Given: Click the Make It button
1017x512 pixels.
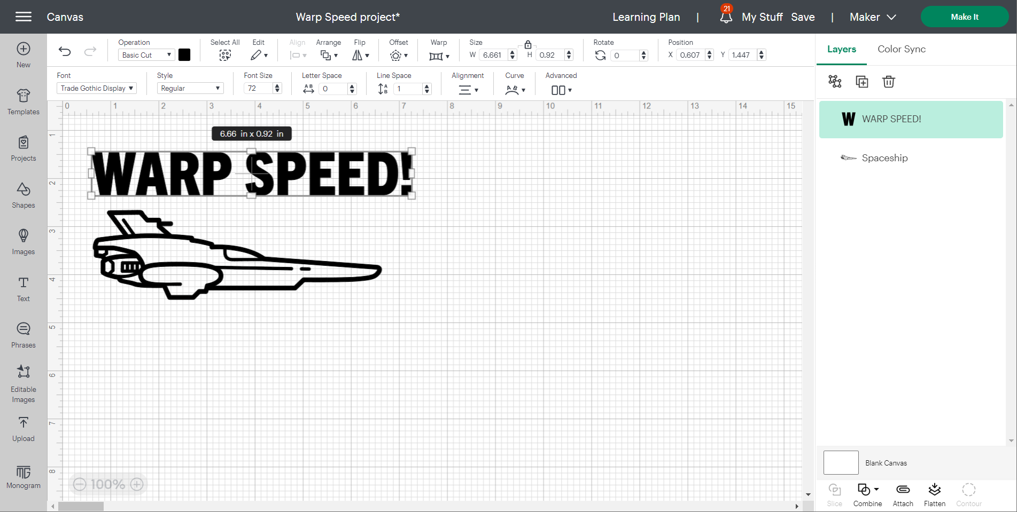Looking at the screenshot, I should tap(964, 17).
